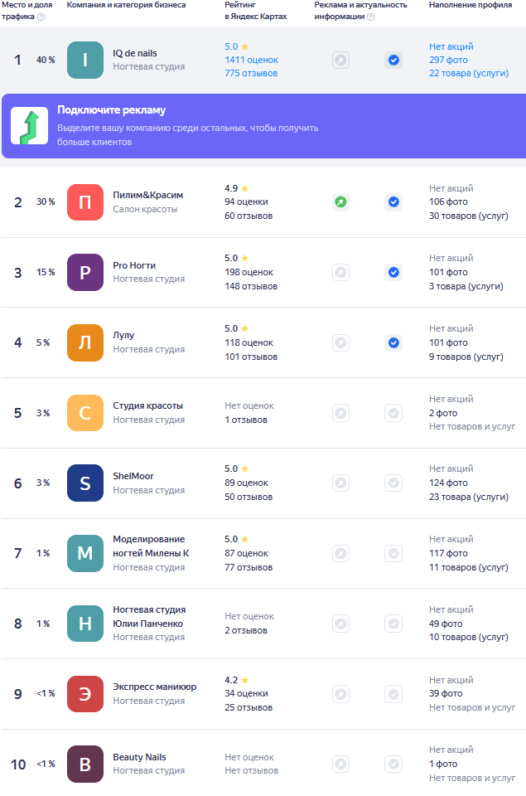Click the 297 фото link
The height and width of the screenshot is (796, 526).
(x=448, y=61)
